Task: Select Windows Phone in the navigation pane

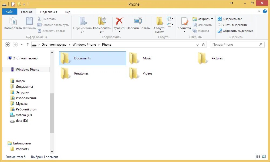Action: 26,70
